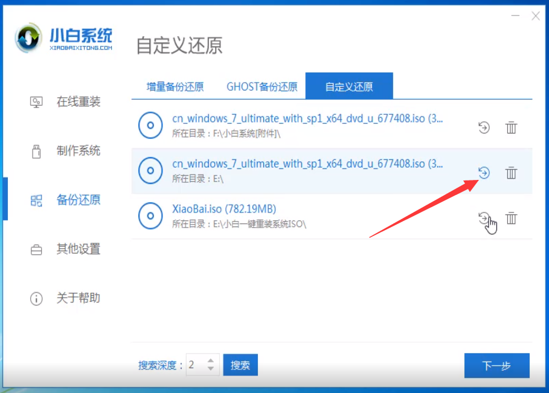Open the 在线重装 section
This screenshot has height=393, width=549.
click(x=79, y=102)
